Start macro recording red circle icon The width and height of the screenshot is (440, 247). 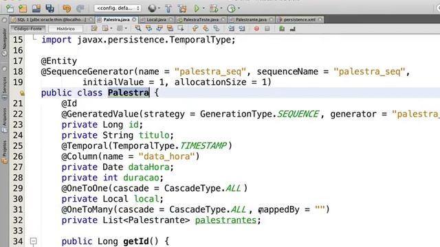pyautogui.click(x=256, y=29)
